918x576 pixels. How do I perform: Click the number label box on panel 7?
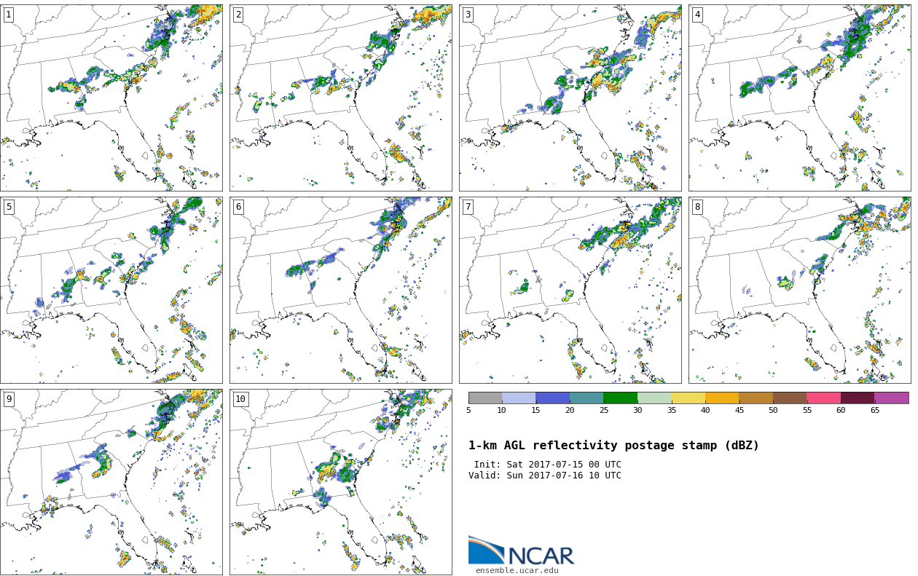tap(468, 207)
